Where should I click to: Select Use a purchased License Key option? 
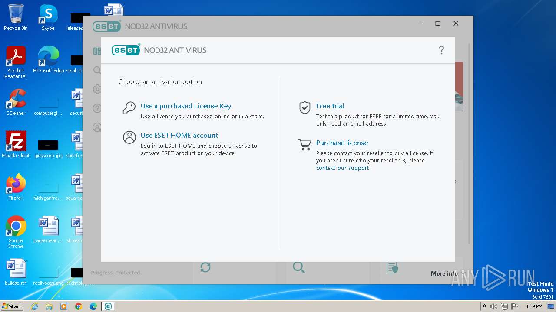click(185, 106)
